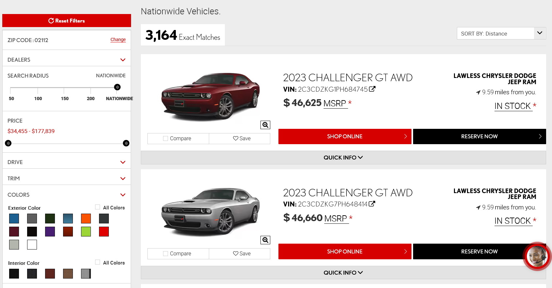The image size is (552, 288).
Task: Save the red Challenger with the heart icon
Action: pyautogui.click(x=242, y=138)
